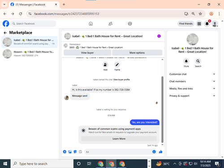Open a new browser tab

click(x=64, y=4)
